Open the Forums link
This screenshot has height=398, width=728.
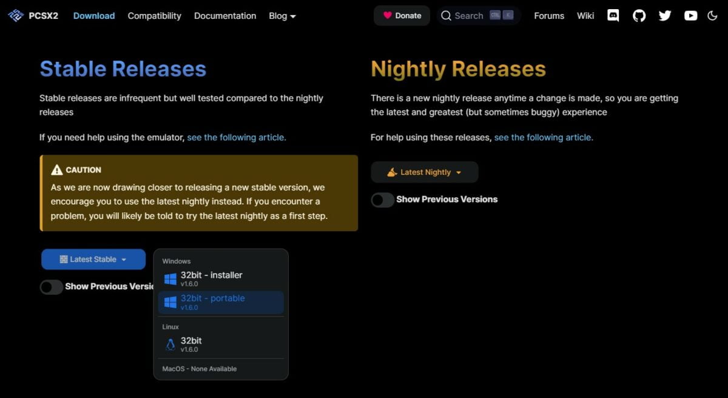tap(549, 16)
